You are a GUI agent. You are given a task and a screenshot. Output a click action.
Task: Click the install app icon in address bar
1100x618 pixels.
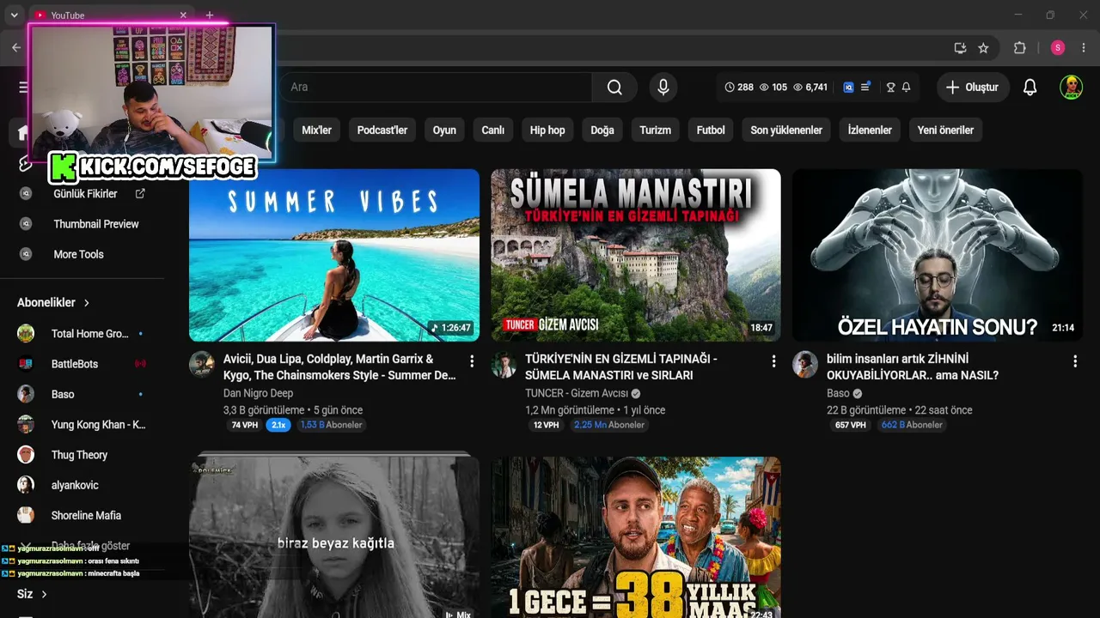pos(960,48)
